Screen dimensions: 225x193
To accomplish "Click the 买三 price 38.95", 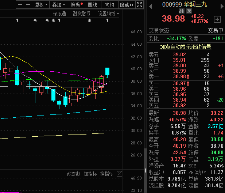I will pyautogui.click(x=179, y=94).
